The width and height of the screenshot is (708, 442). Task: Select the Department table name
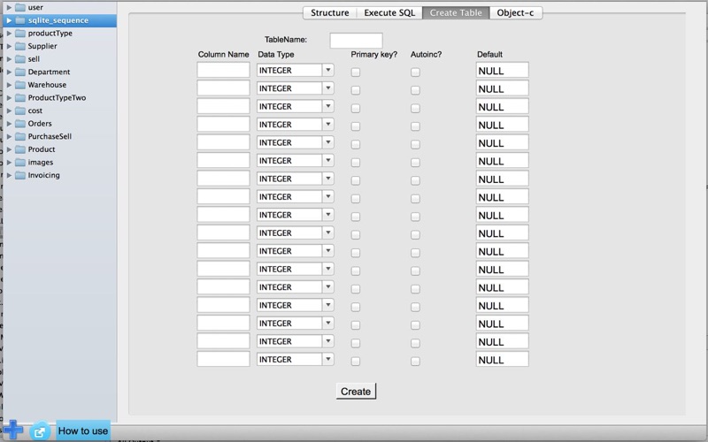tap(49, 72)
